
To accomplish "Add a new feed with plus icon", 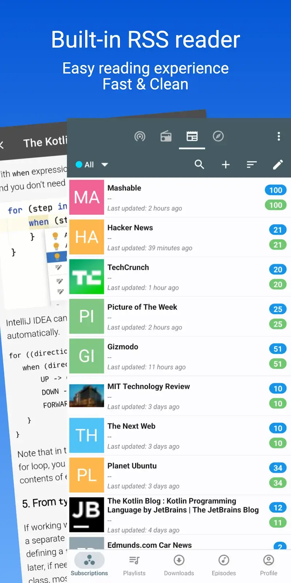I will pyautogui.click(x=226, y=165).
